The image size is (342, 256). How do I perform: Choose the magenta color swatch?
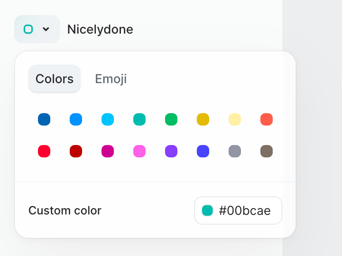pos(108,151)
